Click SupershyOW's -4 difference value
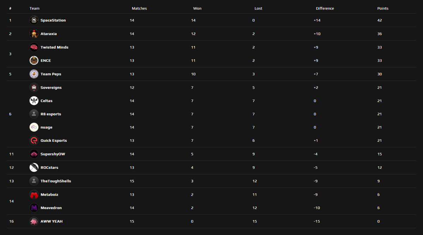Screen dimensions: 423x235 pyautogui.click(x=315, y=154)
